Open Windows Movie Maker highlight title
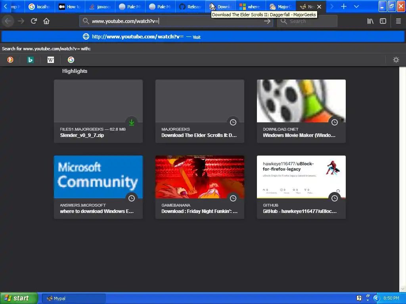Image resolution: width=406 pixels, height=304 pixels. coord(299,135)
